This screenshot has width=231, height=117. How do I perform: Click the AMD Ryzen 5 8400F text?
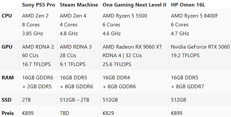(194, 16)
